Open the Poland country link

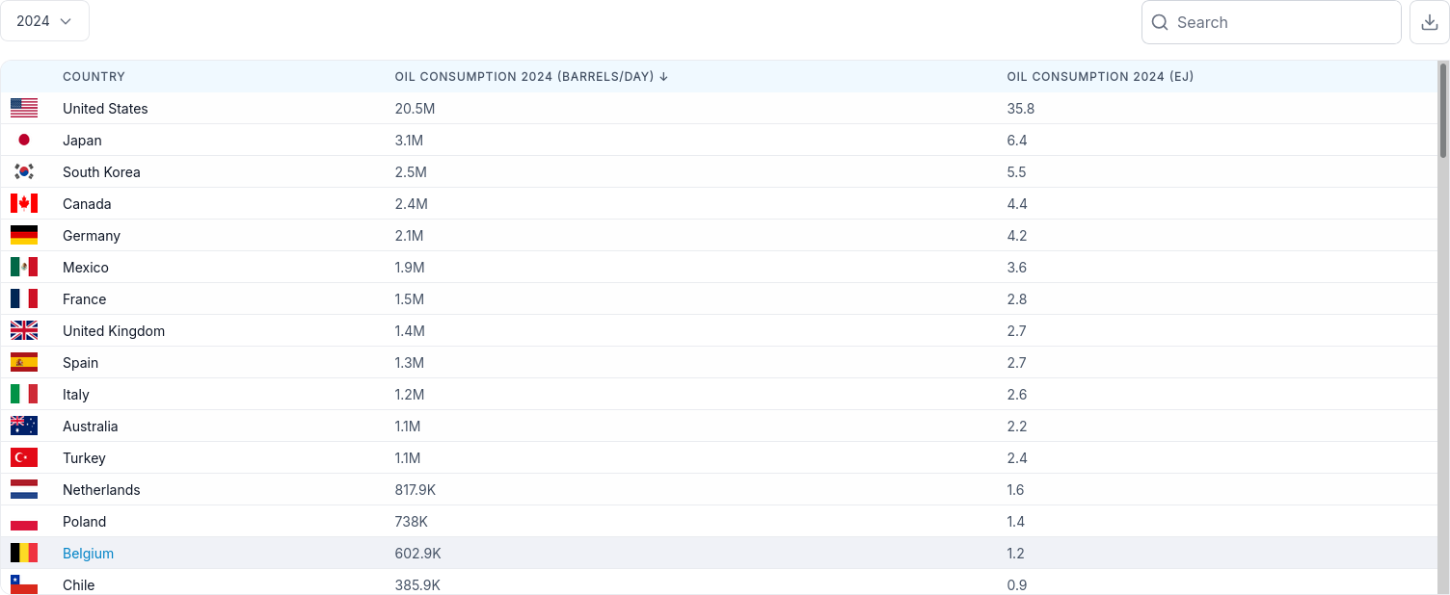(84, 522)
